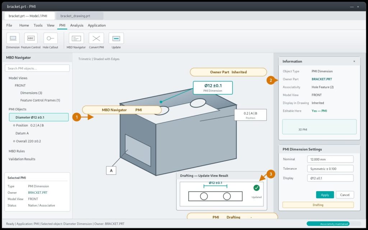This screenshot has height=230, width=368.
Task: Select Datum A tree item
Action: click(x=22, y=133)
